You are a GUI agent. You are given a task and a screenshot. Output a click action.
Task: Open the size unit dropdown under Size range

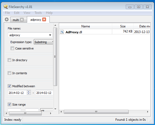[x=47, y=110]
